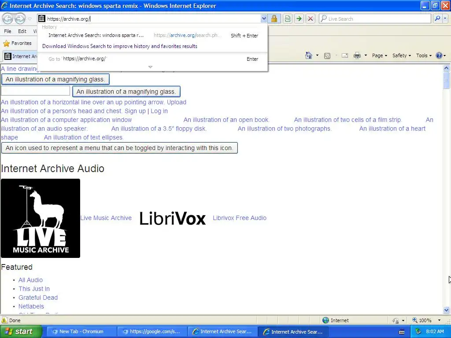This screenshot has width=451, height=338.
Task: Open the search provider dropdown arrow
Action: (445, 18)
